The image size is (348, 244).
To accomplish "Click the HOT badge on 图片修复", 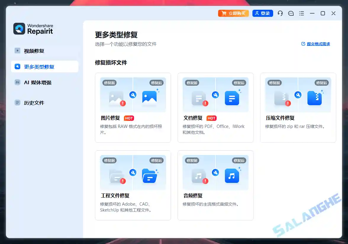I will pos(129,118).
